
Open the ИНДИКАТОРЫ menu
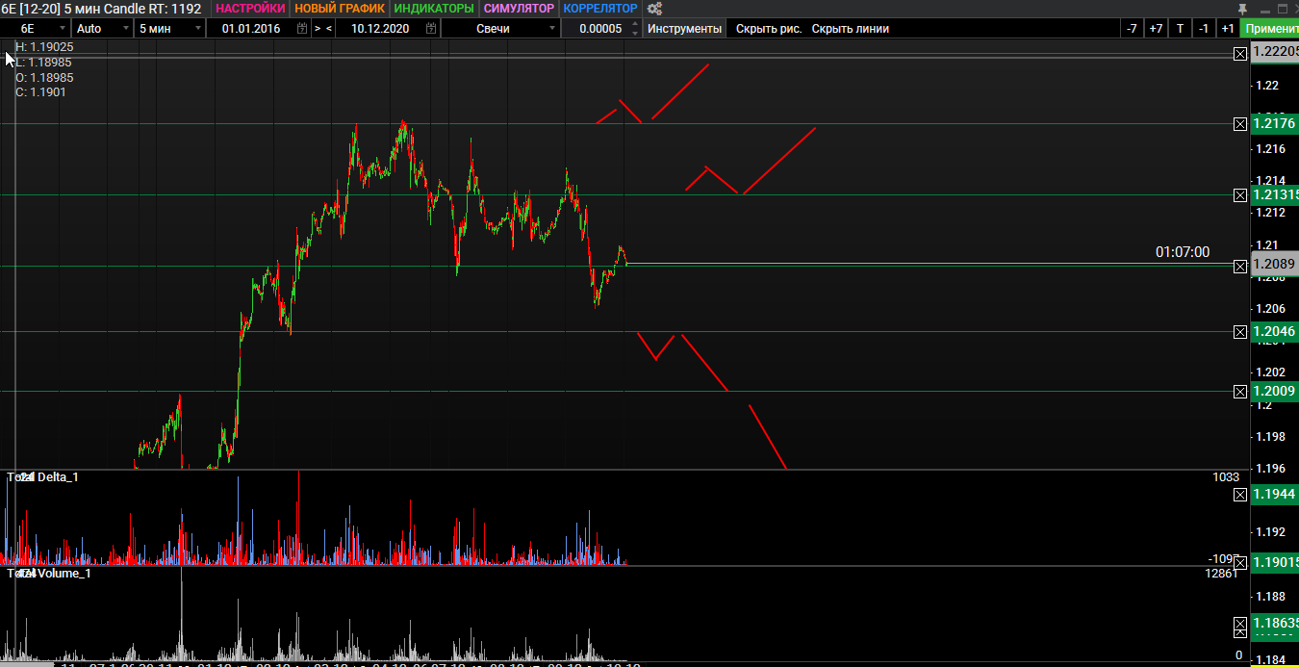[435, 9]
